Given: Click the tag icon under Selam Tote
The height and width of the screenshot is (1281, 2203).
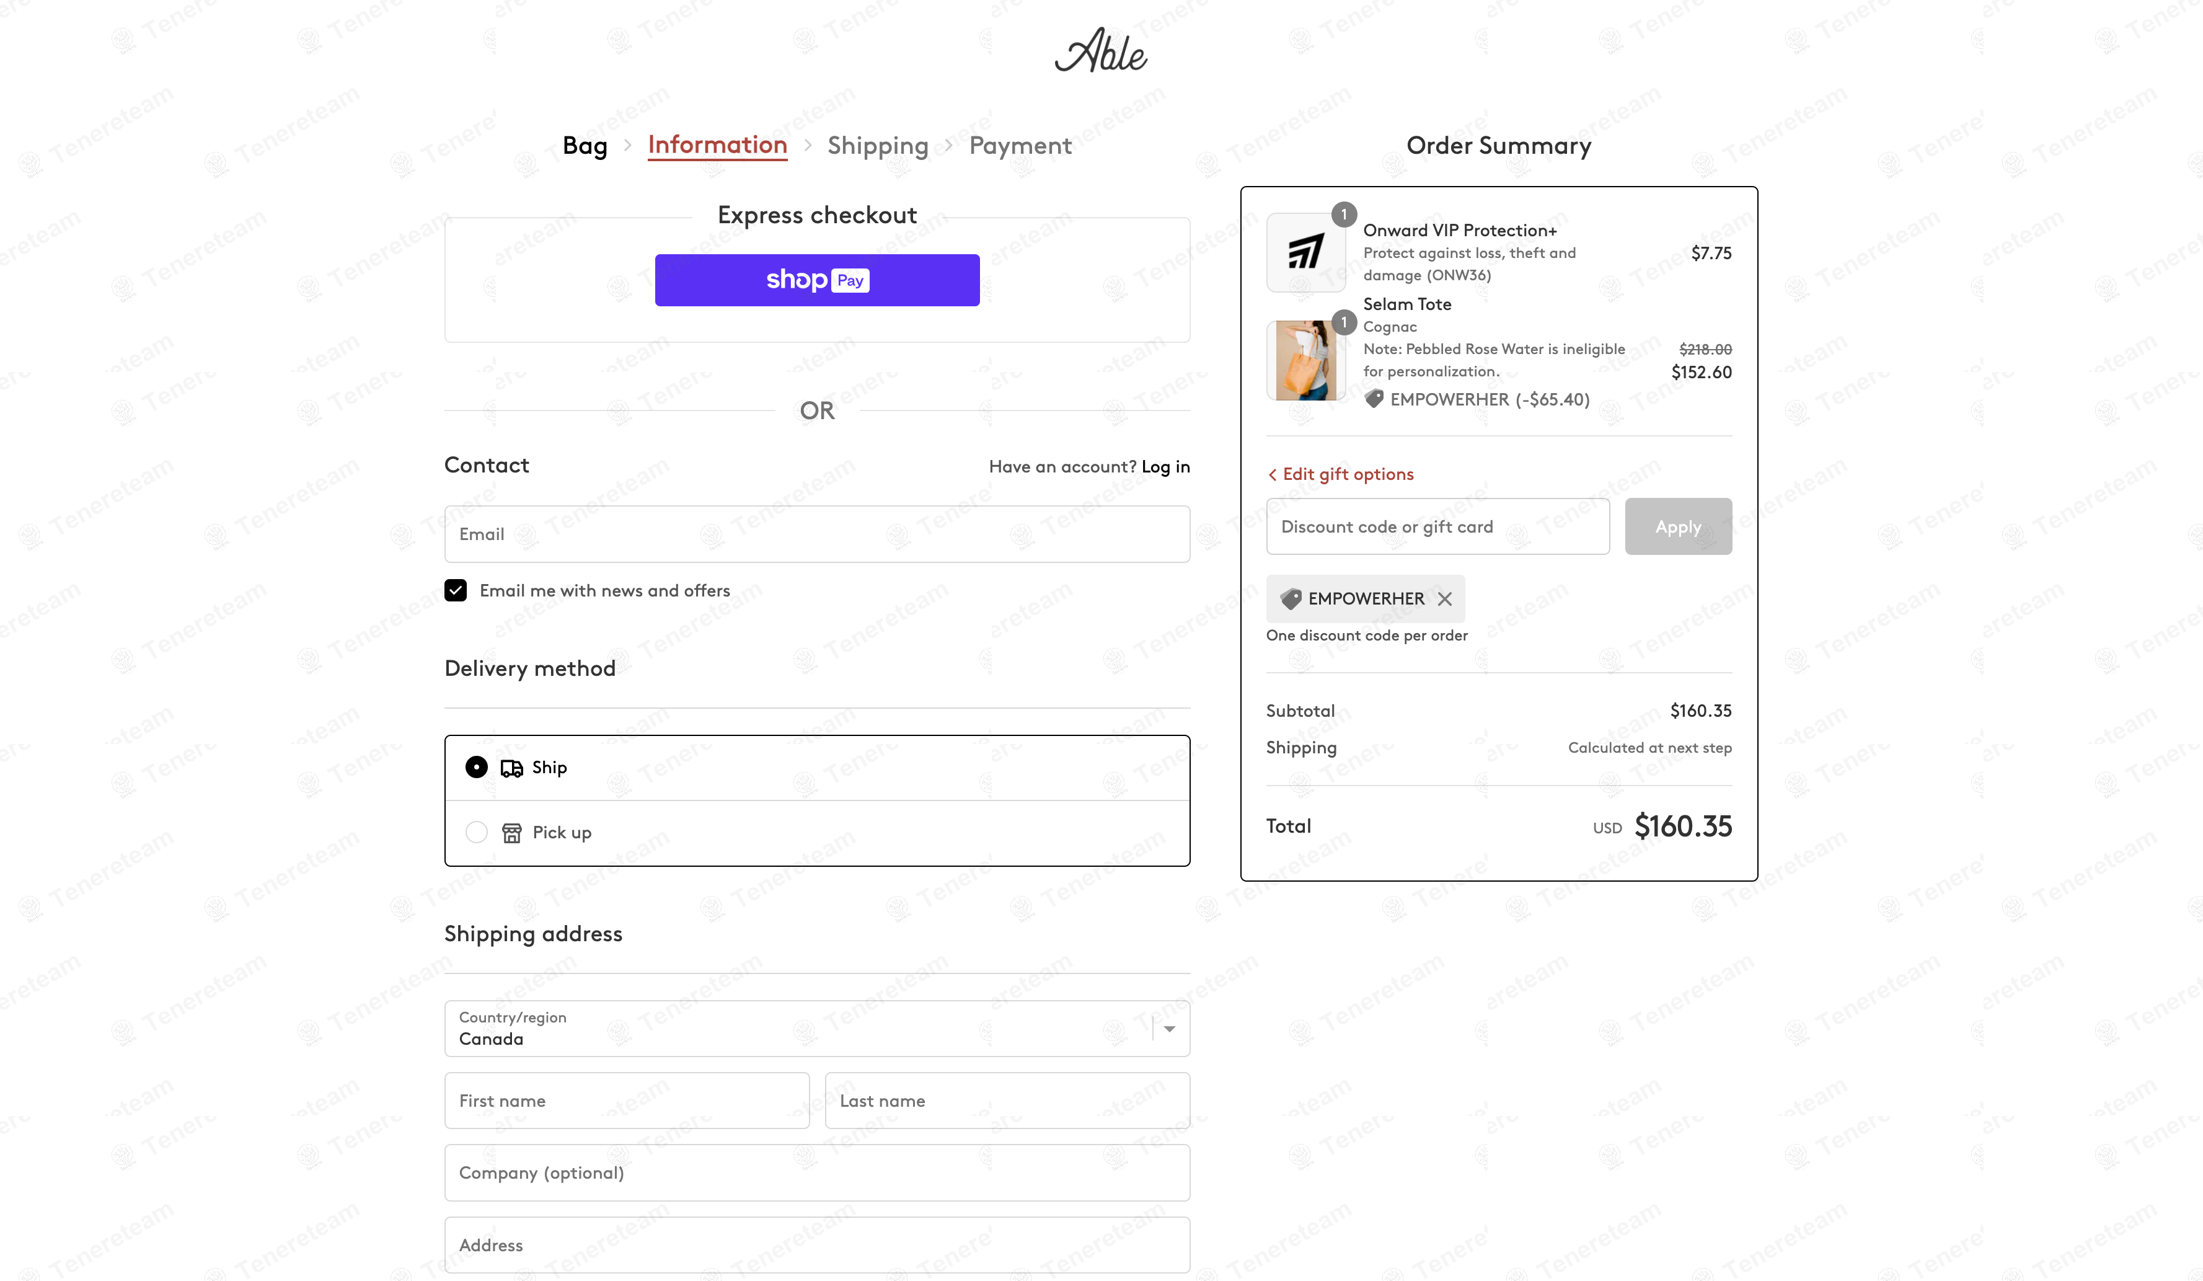Looking at the screenshot, I should coord(1374,399).
